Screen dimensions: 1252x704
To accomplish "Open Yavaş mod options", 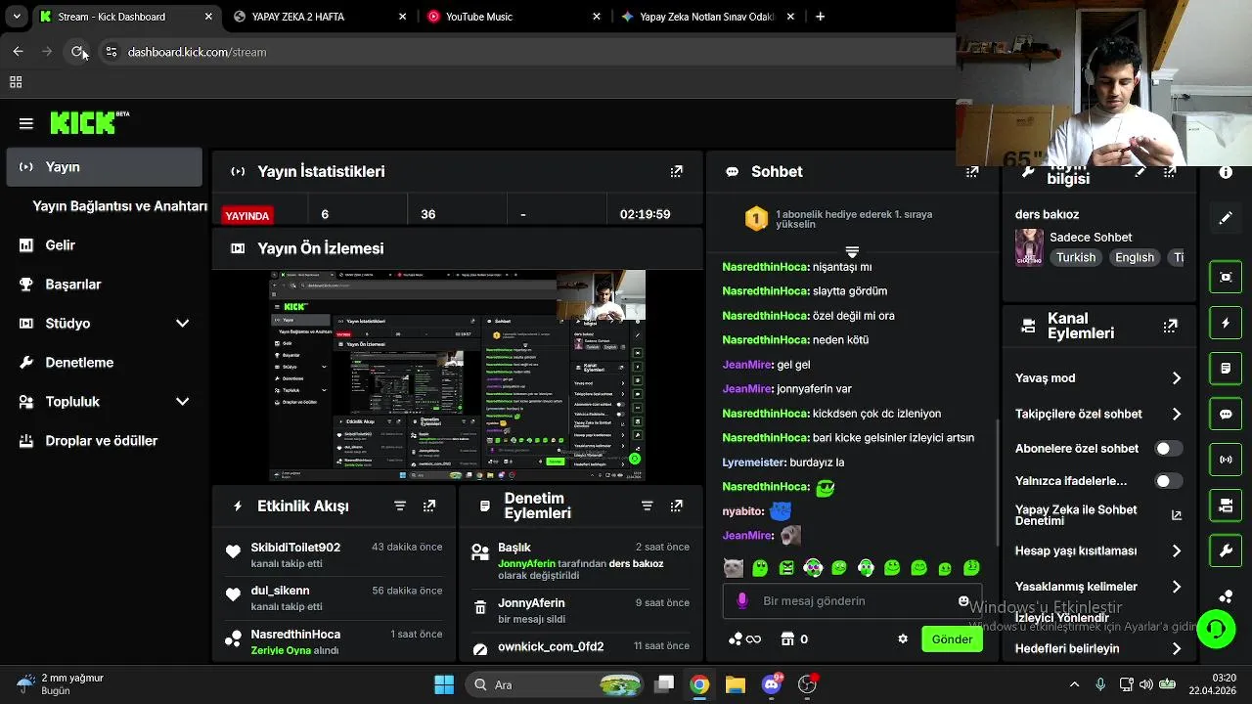I will tap(1098, 378).
